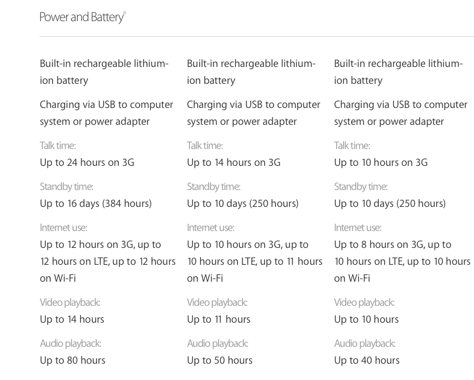
Task: Select 'Up to 16 days (384 hours)' standby text
Action: (96, 203)
